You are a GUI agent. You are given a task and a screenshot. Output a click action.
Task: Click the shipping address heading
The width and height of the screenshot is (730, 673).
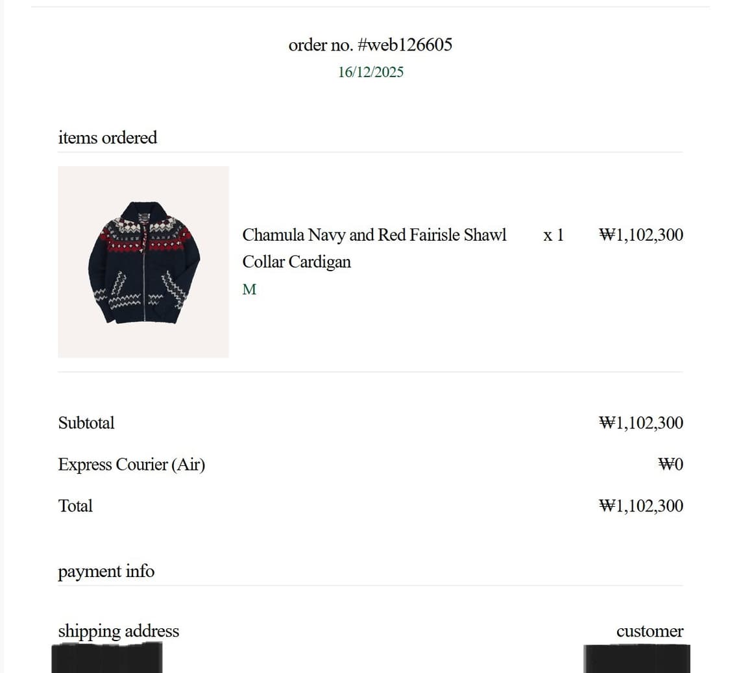tap(119, 631)
